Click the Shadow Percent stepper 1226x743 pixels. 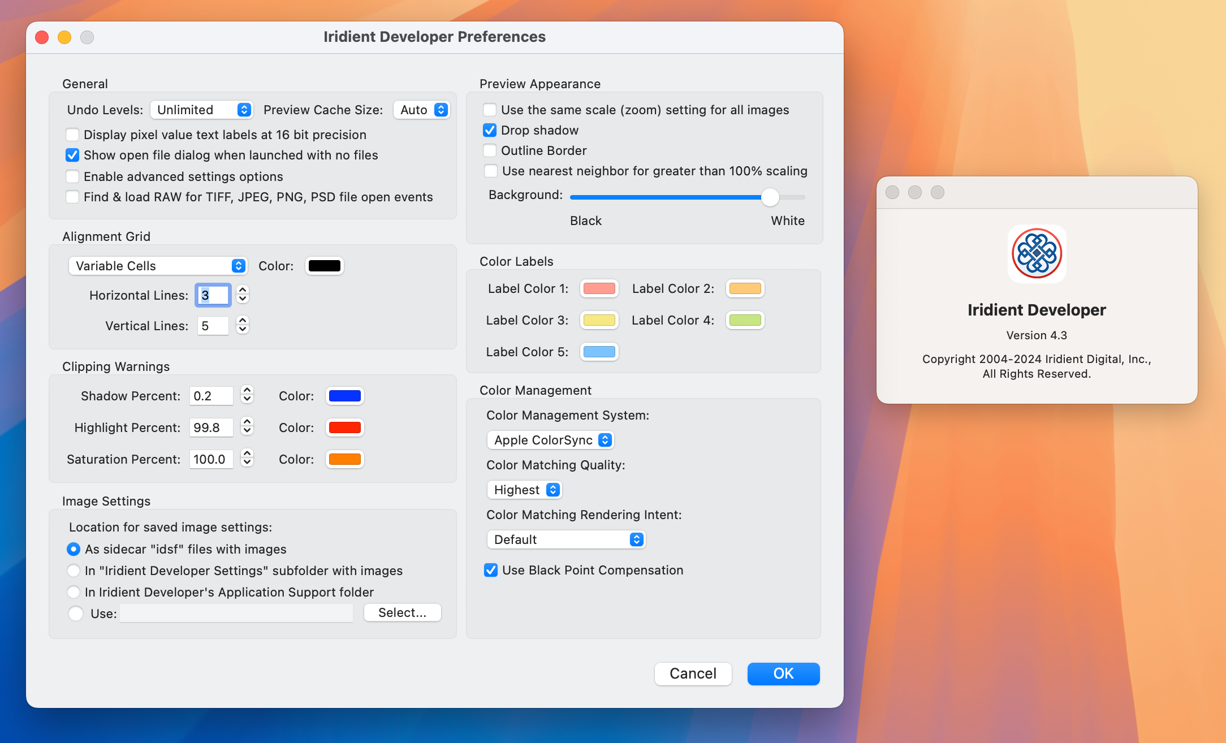pyautogui.click(x=247, y=395)
